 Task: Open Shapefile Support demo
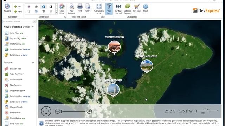pyautogui.click(x=14, y=91)
